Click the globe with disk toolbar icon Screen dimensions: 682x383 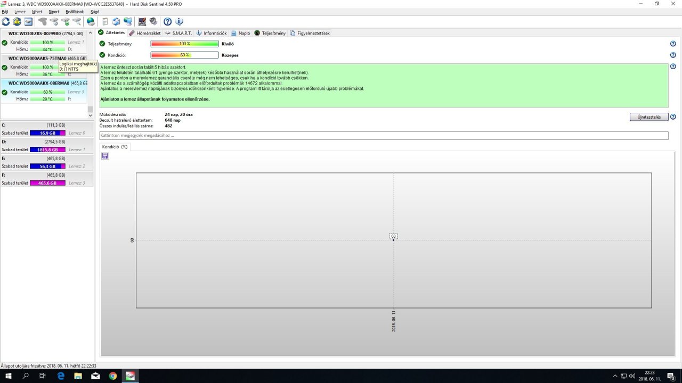pos(91,22)
